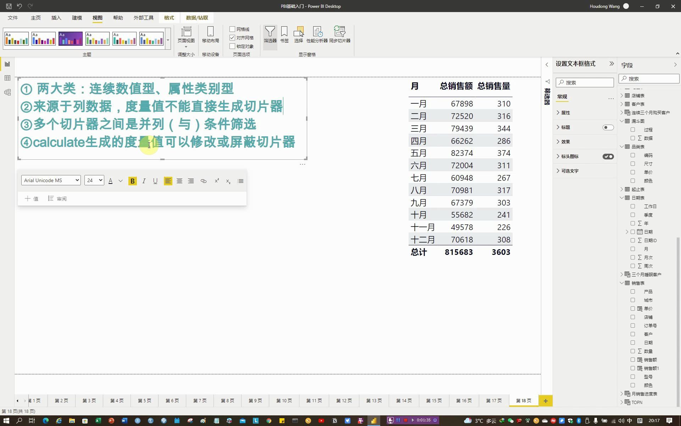The width and height of the screenshot is (681, 426).
Task: Open the 建模 modeling ribbon tab
Action: (77, 18)
